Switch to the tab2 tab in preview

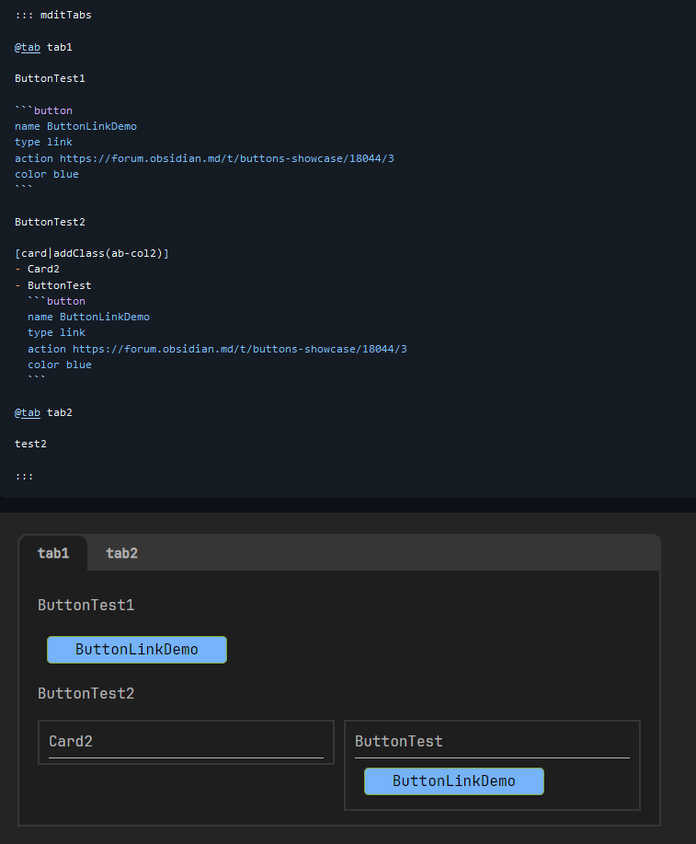[x=121, y=553]
